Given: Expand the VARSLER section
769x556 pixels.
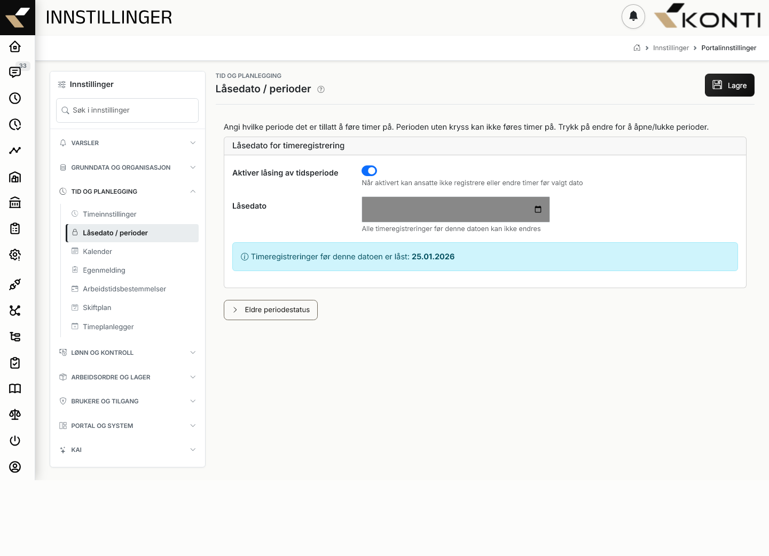Looking at the screenshot, I should [x=128, y=143].
